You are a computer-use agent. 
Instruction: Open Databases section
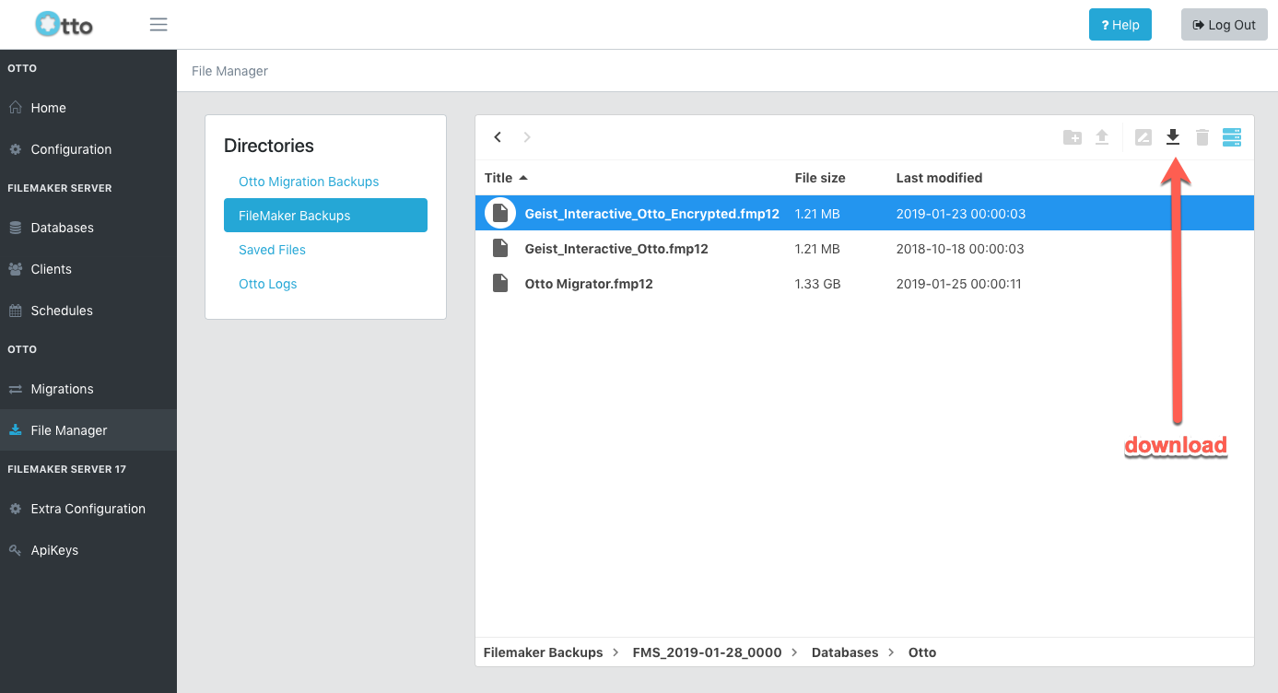88,228
